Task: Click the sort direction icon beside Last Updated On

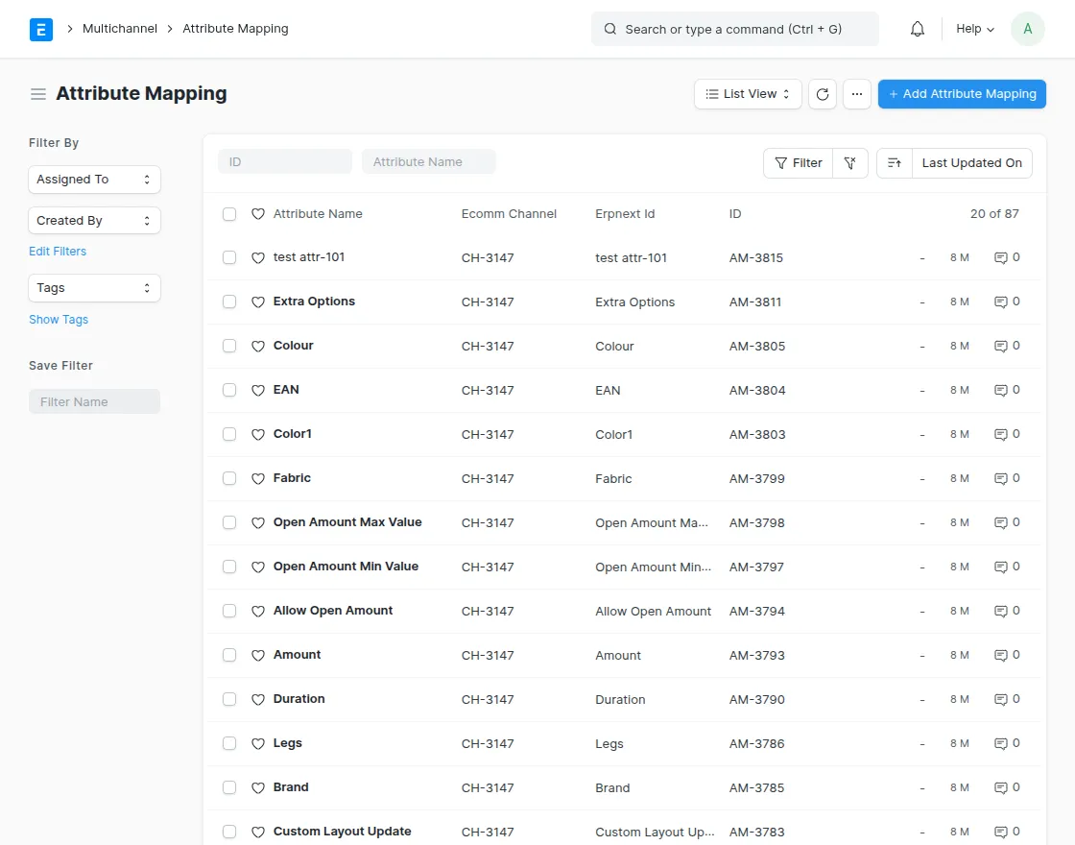Action: 894,162
